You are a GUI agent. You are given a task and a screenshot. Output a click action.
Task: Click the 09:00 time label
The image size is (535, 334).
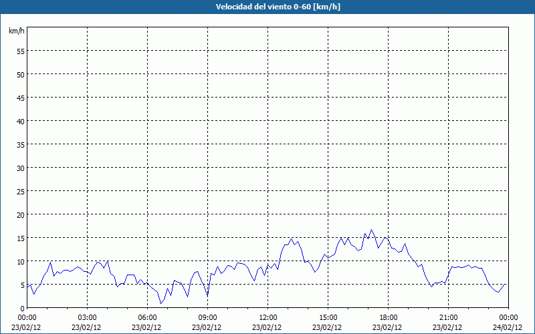click(207, 318)
